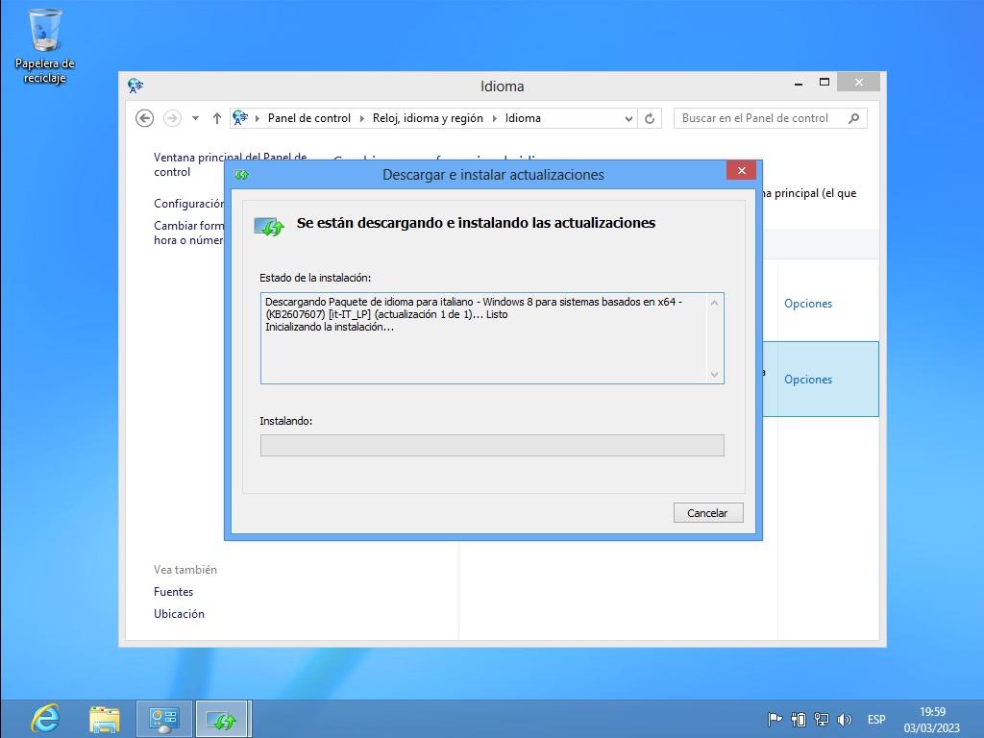Select Idioma breadcrumb in address bar

tap(523, 118)
